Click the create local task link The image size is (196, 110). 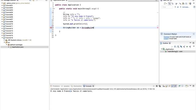coord(166,39)
